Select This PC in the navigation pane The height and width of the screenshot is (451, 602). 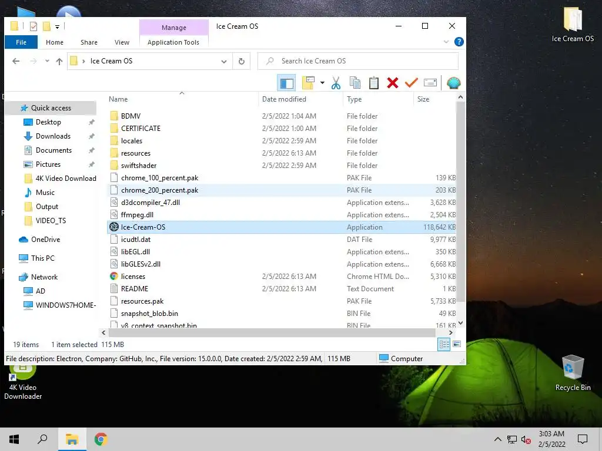[x=42, y=258]
